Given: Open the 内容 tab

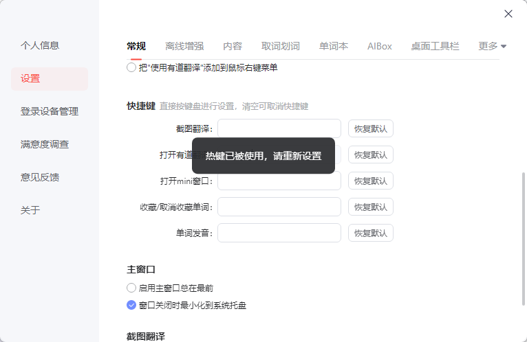Looking at the screenshot, I should tap(233, 47).
